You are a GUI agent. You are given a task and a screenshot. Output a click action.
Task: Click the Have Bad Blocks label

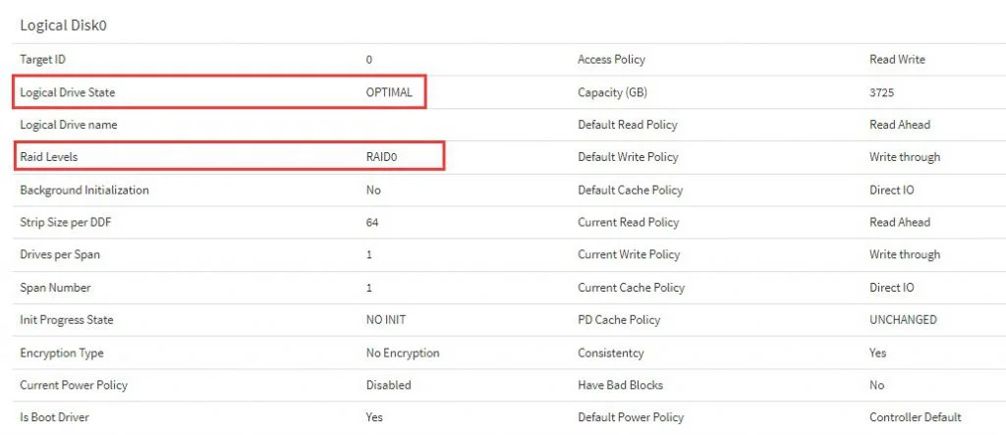pos(620,385)
